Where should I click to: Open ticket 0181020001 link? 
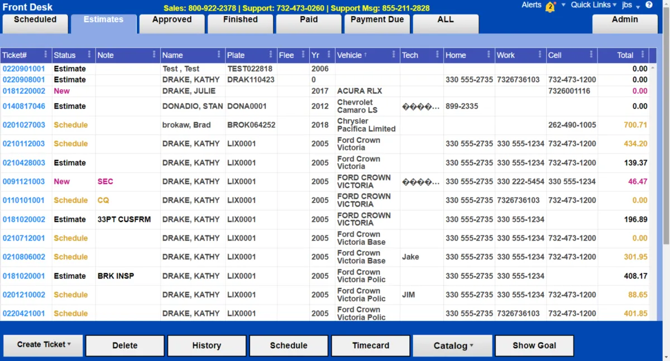coord(24,276)
